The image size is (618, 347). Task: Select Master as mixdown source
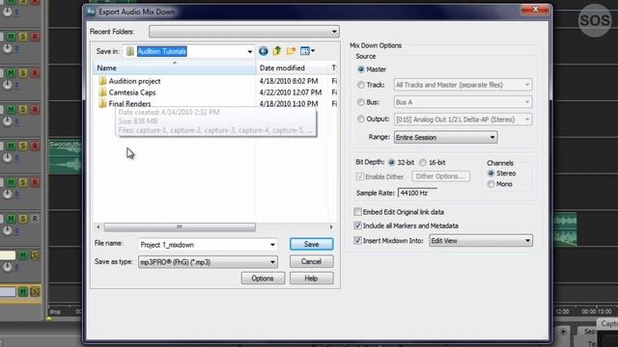tap(360, 69)
